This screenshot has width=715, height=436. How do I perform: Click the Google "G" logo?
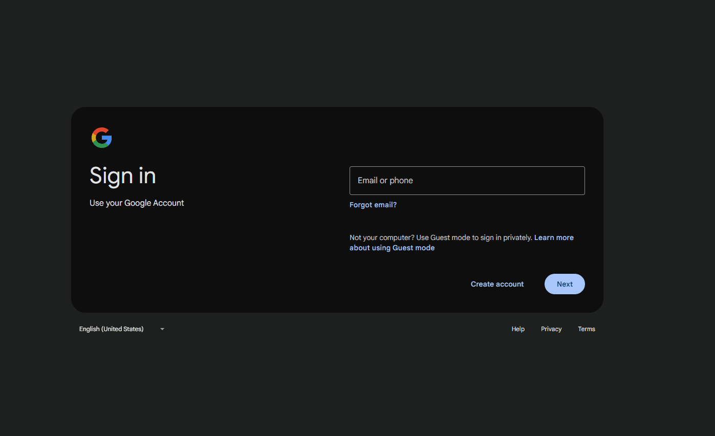coord(102,138)
